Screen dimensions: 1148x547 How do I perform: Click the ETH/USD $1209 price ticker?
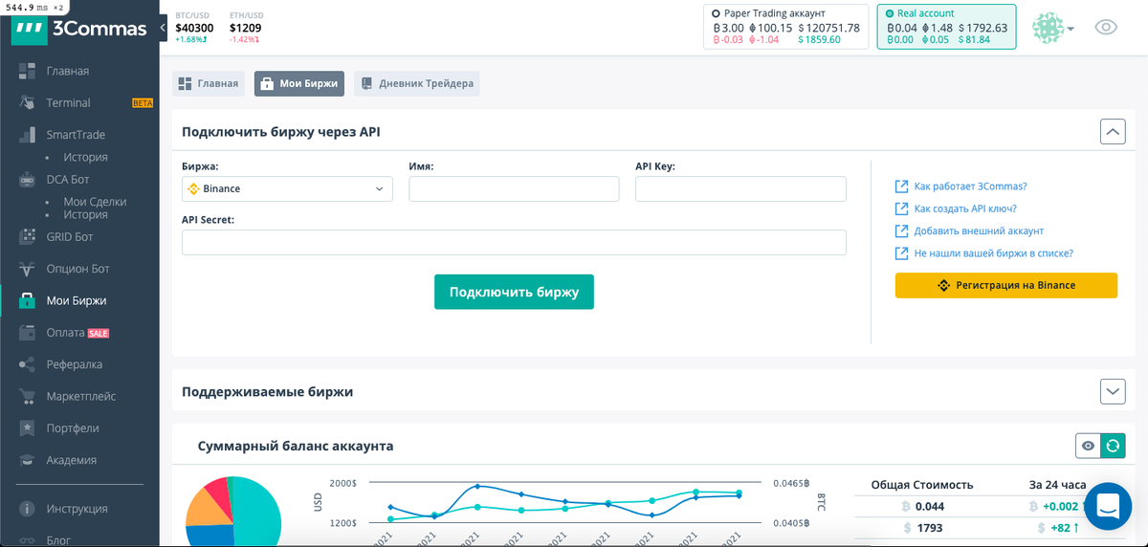pyautogui.click(x=246, y=28)
